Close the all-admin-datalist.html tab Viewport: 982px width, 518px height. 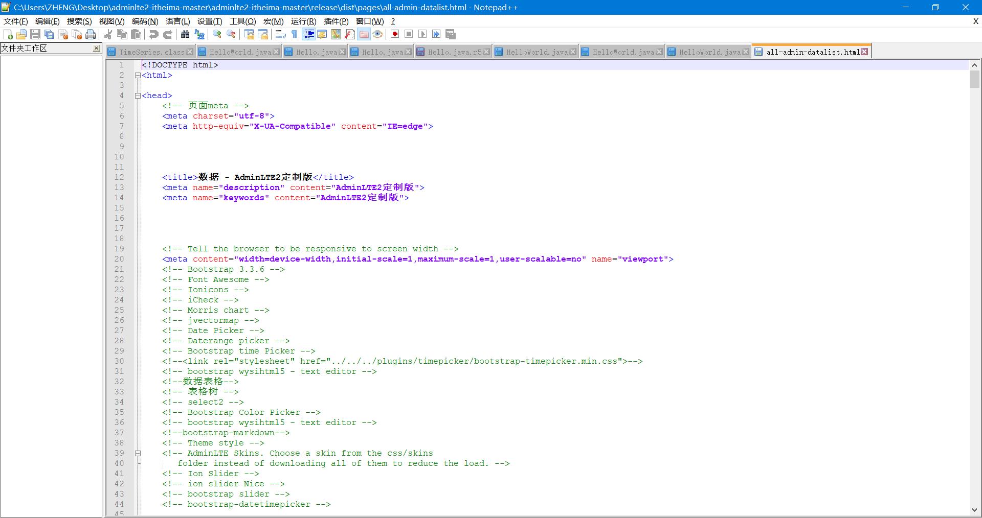tap(864, 52)
